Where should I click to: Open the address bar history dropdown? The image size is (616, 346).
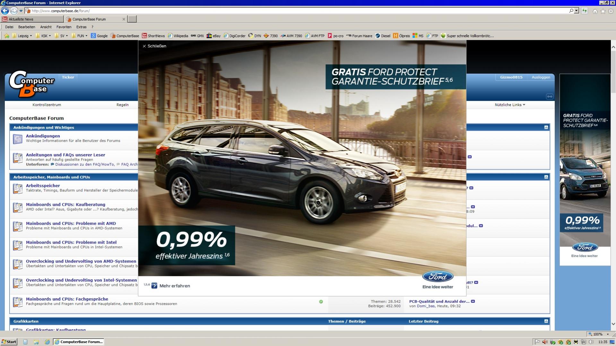577,11
